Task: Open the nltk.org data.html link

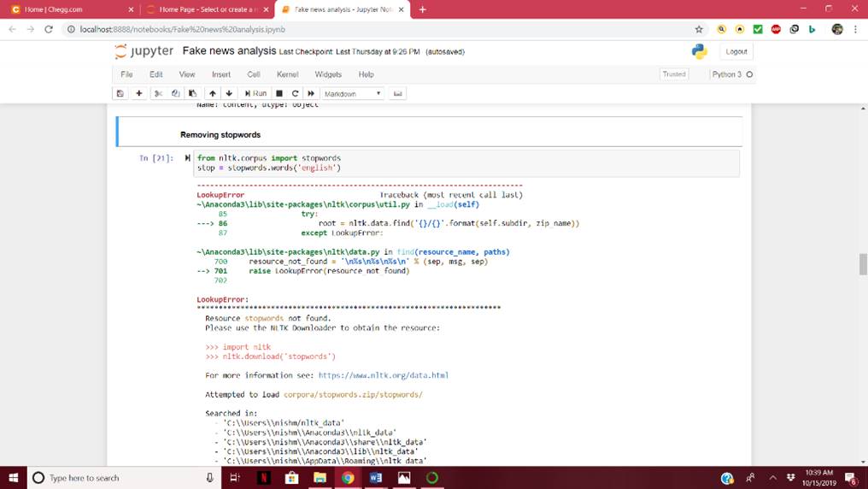Action: (x=383, y=375)
